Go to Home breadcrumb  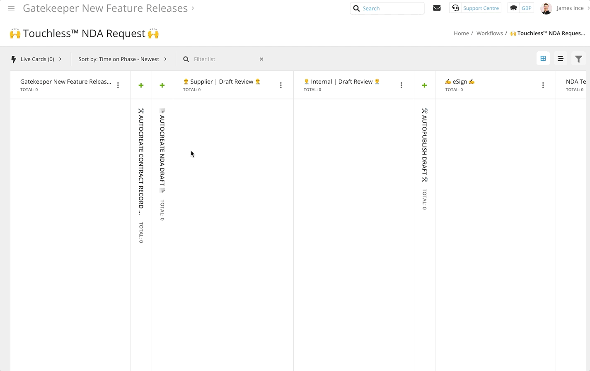pos(461,33)
